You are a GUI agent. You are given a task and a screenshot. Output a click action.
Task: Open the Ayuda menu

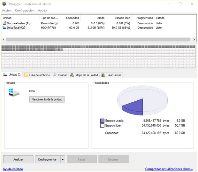point(42,10)
